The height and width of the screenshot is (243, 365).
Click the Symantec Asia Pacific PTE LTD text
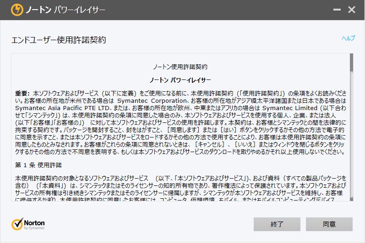point(62,108)
